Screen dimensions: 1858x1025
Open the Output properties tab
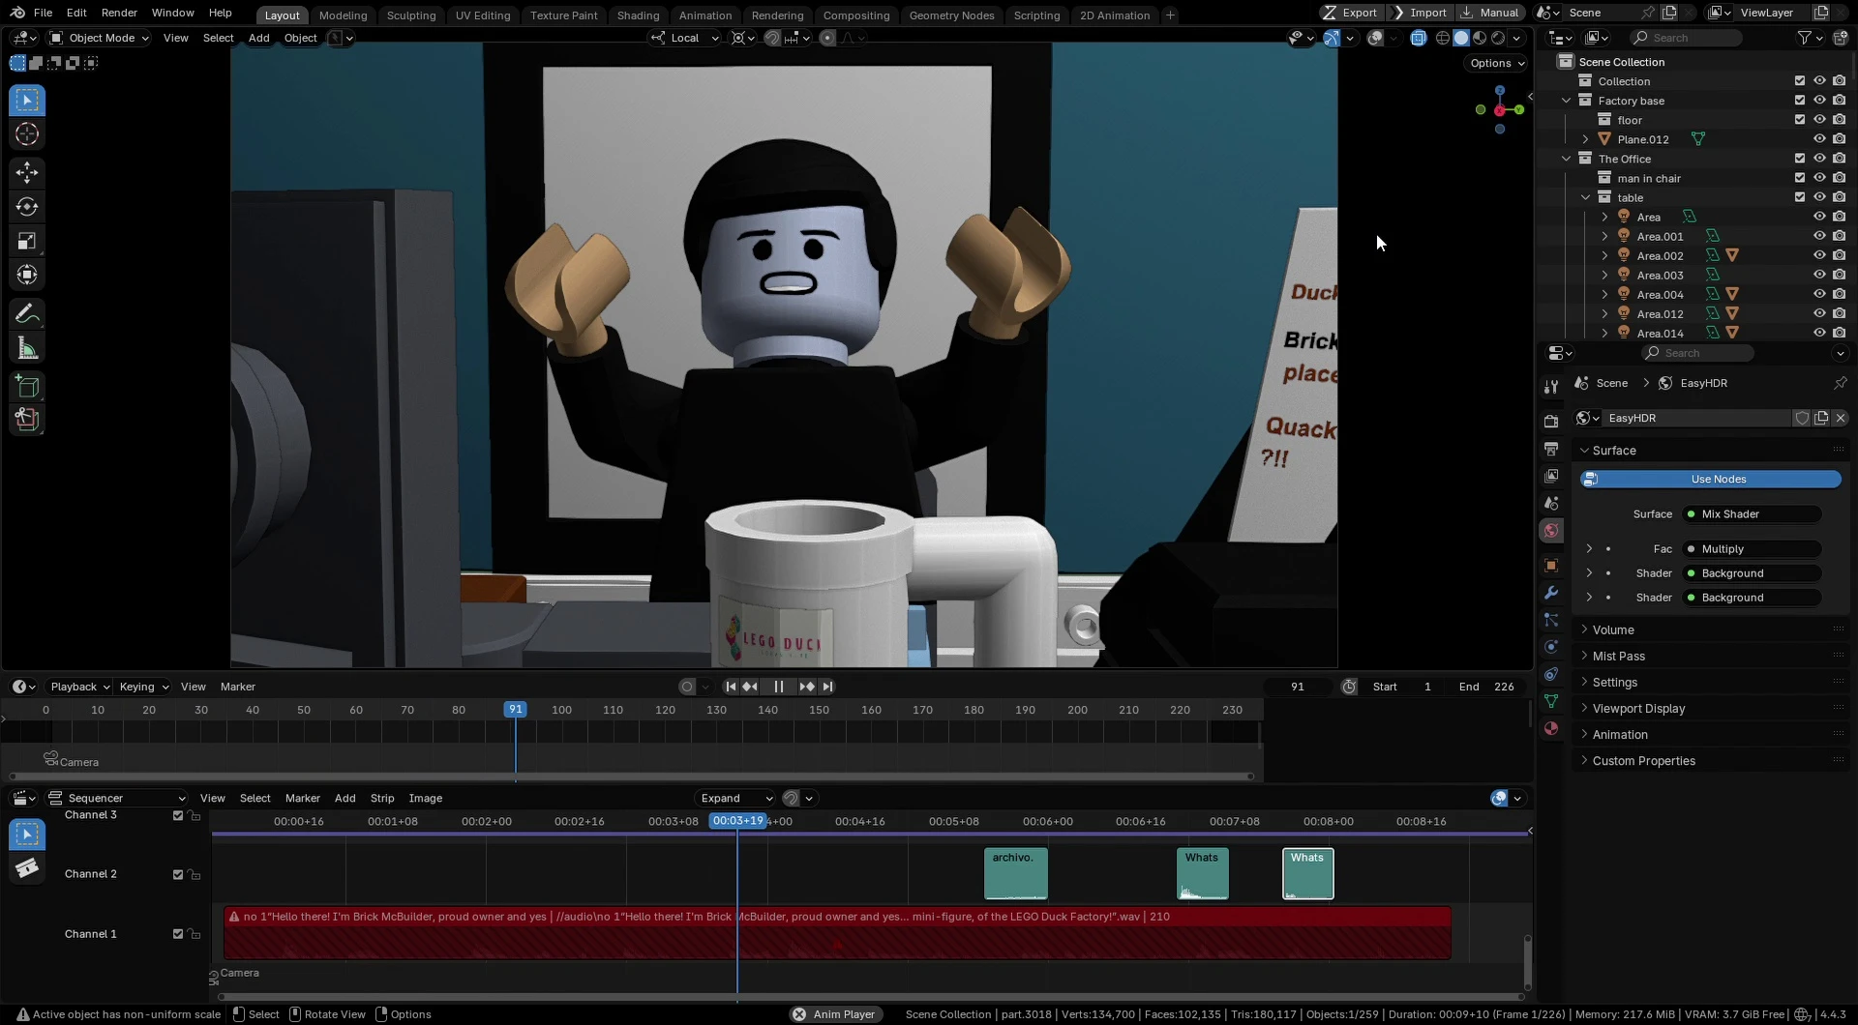(1551, 449)
